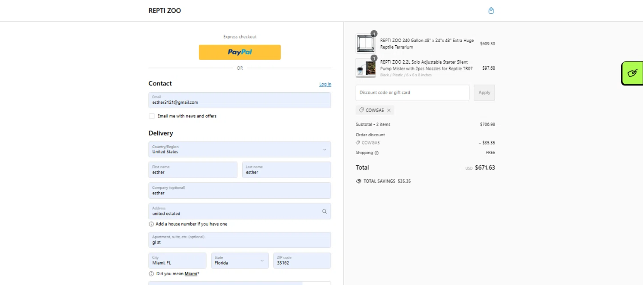Click the pump mister product thumbnail
The image size is (643, 285).
point(365,68)
